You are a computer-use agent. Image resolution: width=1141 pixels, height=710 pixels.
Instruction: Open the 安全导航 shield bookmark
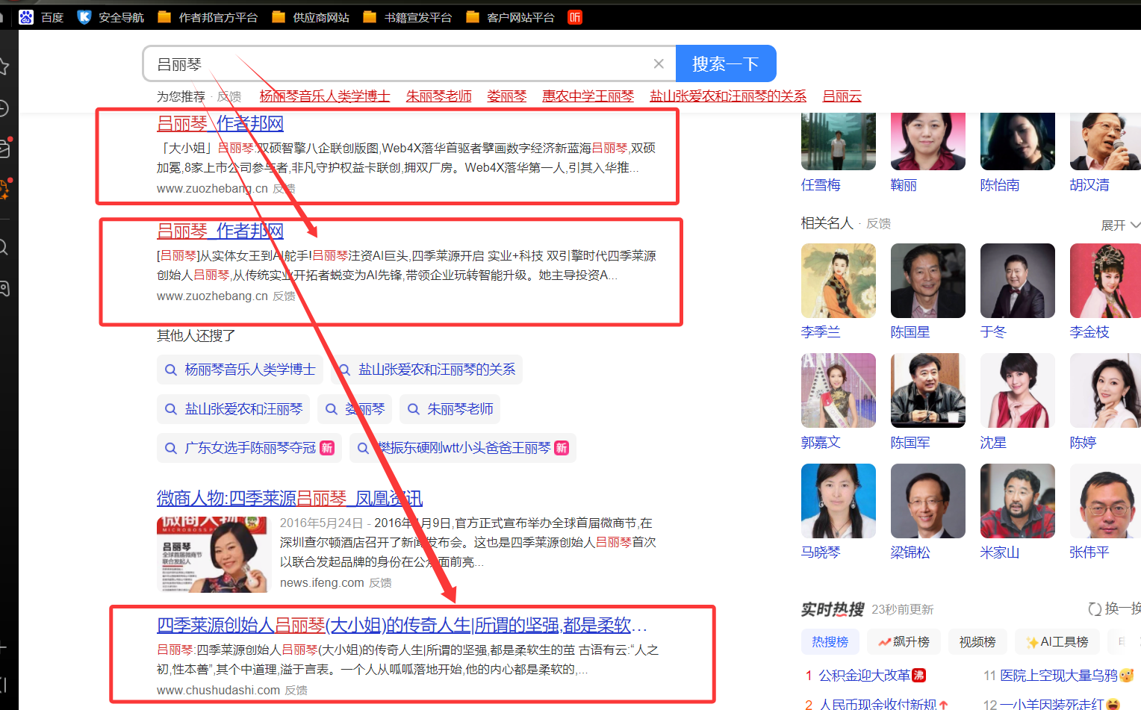click(x=84, y=17)
